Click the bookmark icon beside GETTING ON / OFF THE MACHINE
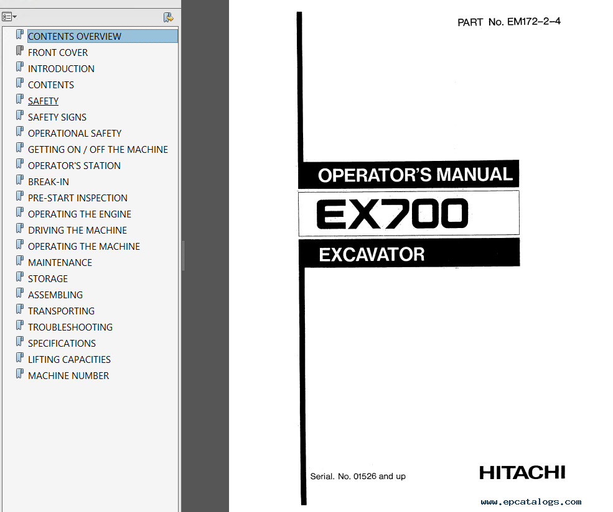The image size is (613, 512). [x=19, y=148]
